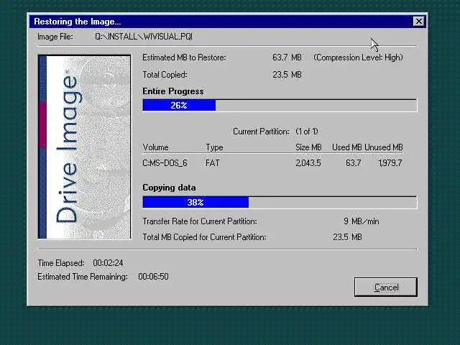The width and height of the screenshot is (460, 345).
Task: Click the Copying data progress bar at 38%
Action: tap(280, 203)
